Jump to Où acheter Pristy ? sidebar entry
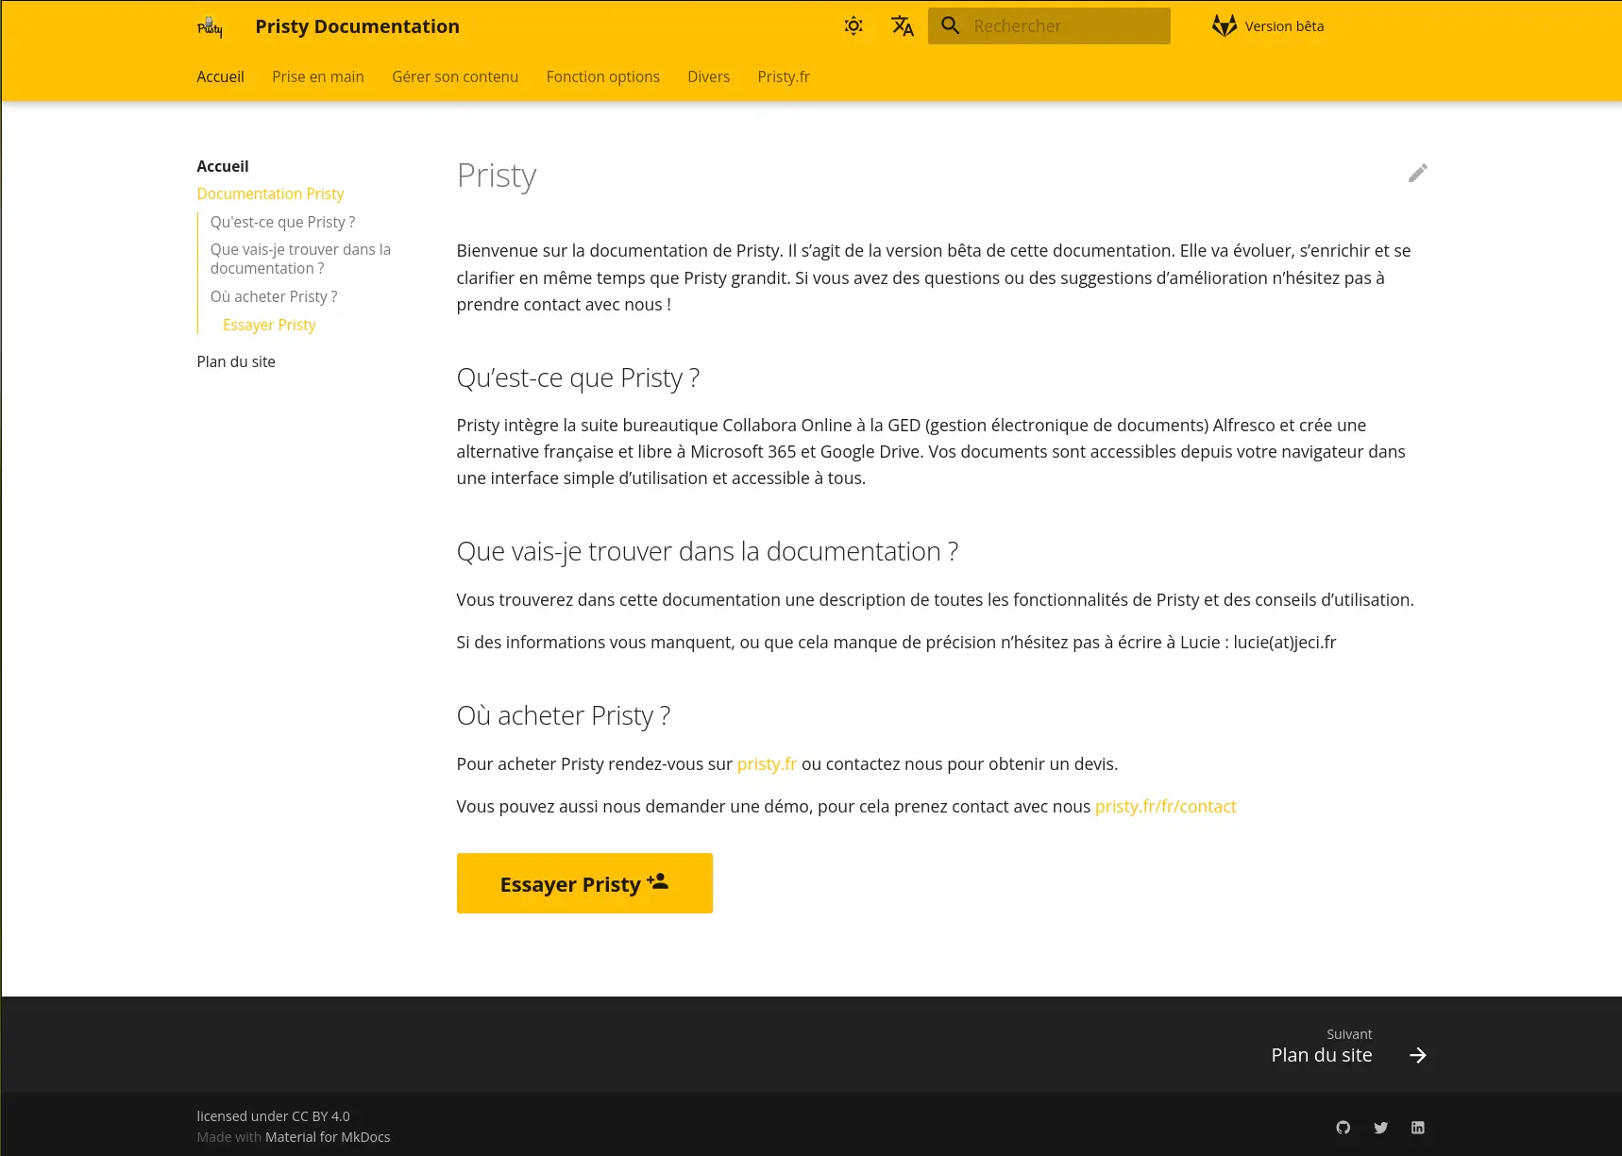 coord(274,296)
